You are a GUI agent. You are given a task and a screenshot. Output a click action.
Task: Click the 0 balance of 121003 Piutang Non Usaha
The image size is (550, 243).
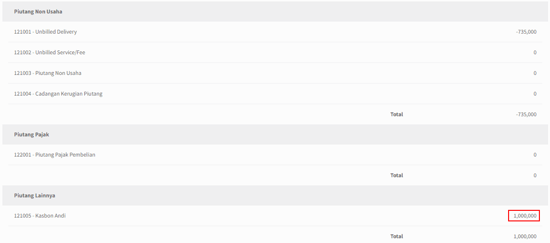tap(535, 73)
